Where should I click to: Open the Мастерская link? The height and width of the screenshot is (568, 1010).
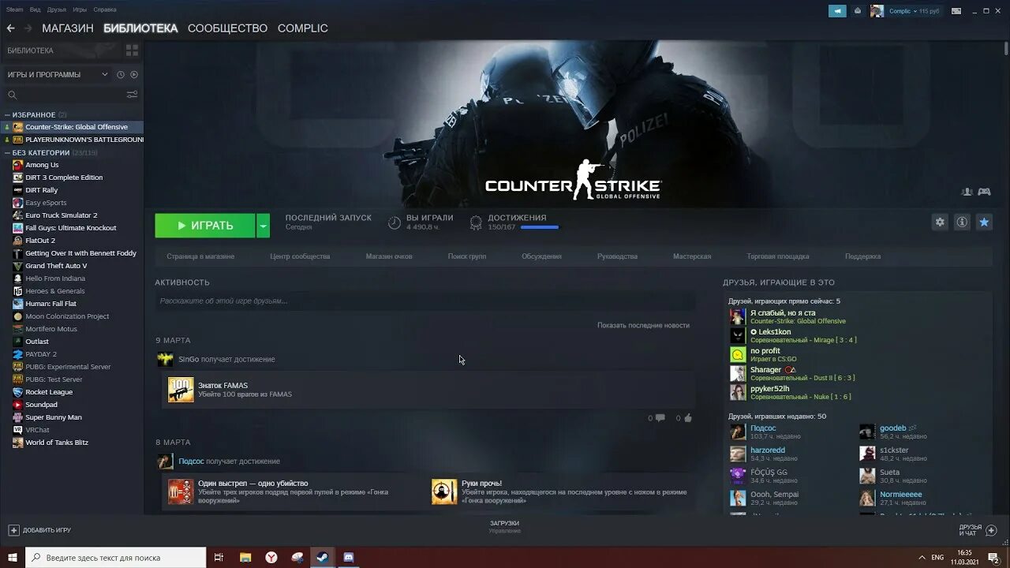point(692,256)
